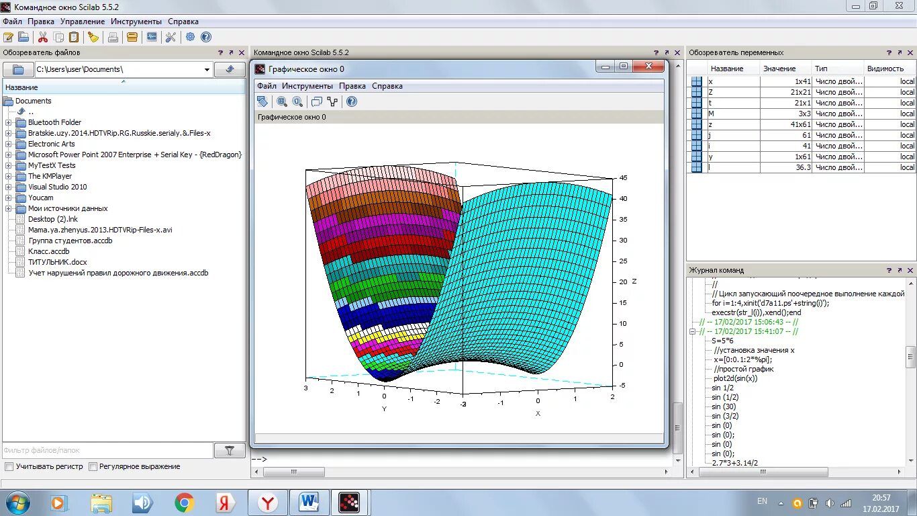Click the Windows Start button
The width and height of the screenshot is (917, 516).
click(17, 502)
